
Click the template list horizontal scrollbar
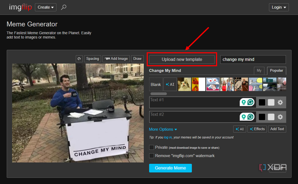point(159,94)
